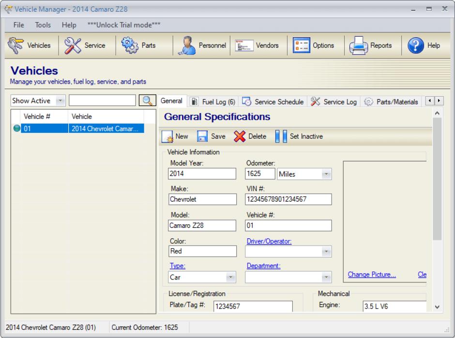
Task: Switch to the Parts/Materials tab
Action: pyautogui.click(x=391, y=102)
